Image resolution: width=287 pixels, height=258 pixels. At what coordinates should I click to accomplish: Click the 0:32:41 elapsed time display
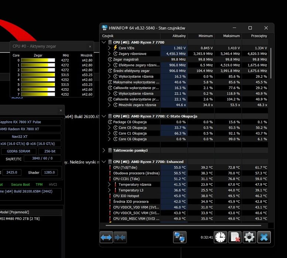coord(206,237)
